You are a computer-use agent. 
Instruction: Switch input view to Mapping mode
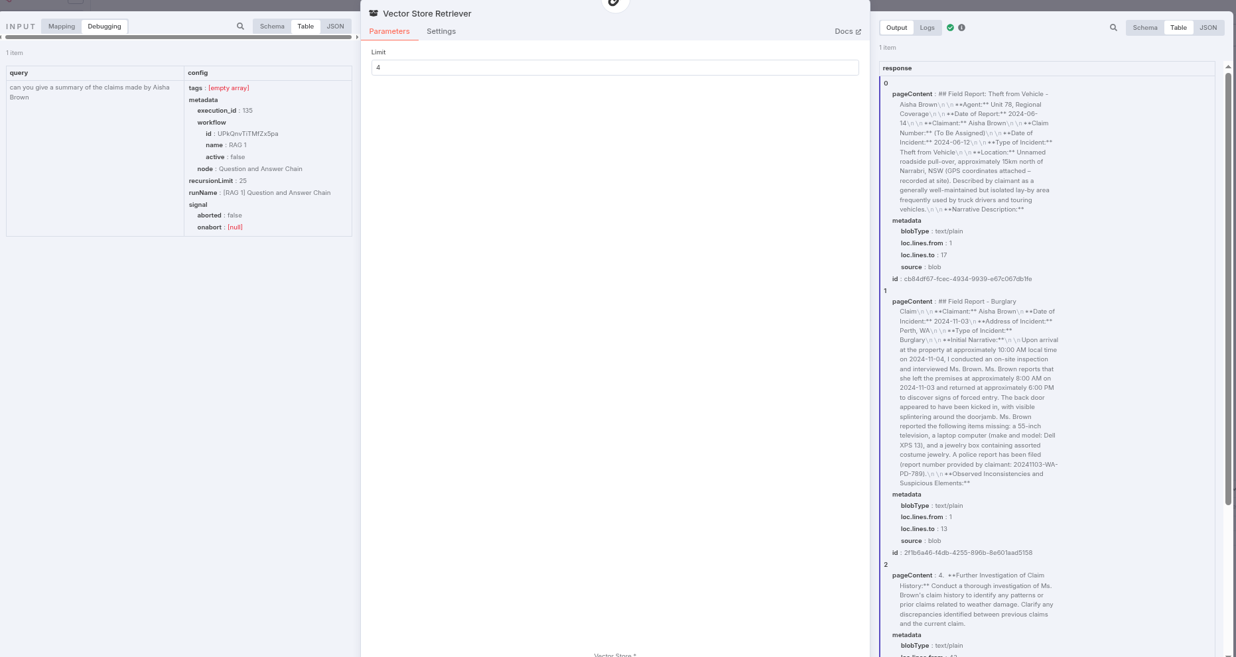62,27
